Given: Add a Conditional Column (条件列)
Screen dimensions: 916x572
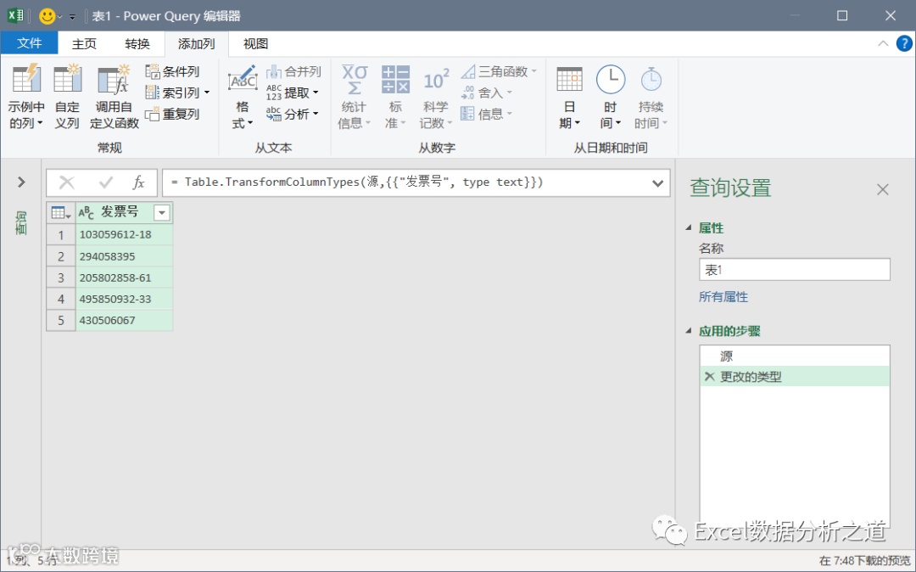Looking at the screenshot, I should pyautogui.click(x=172, y=71).
